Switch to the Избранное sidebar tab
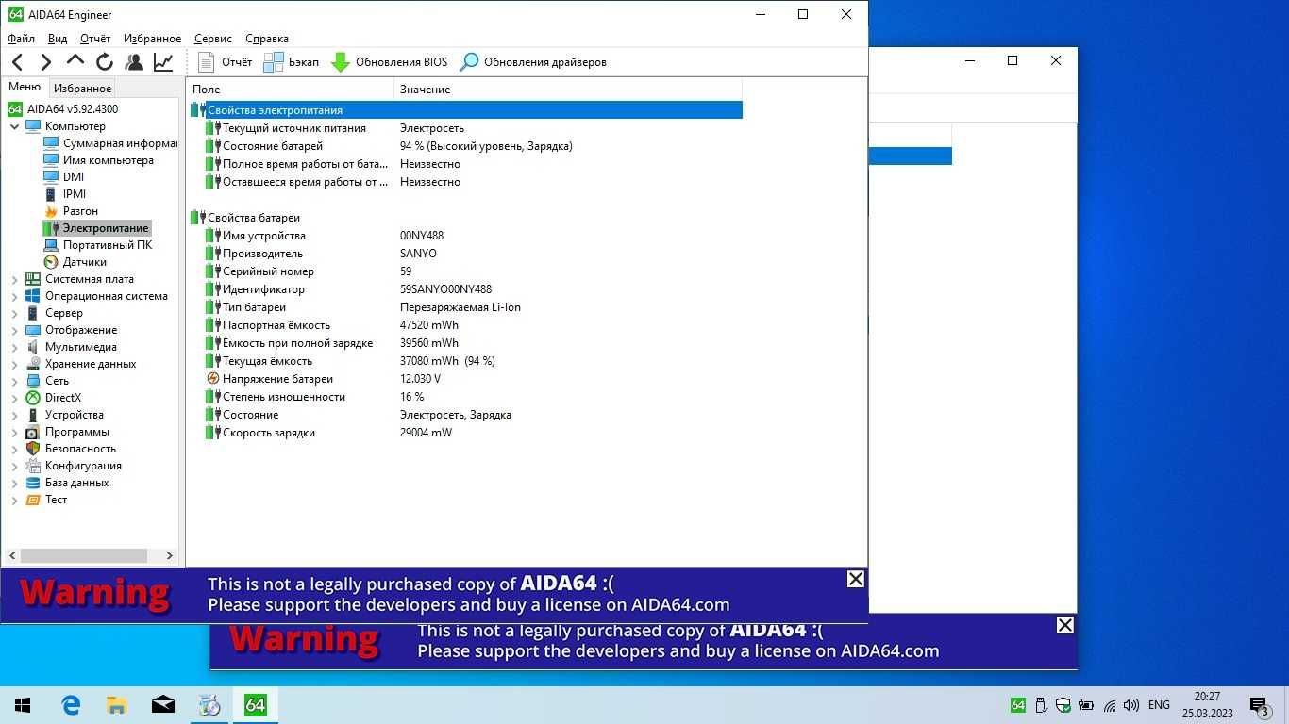This screenshot has height=724, width=1289. pos(82,89)
